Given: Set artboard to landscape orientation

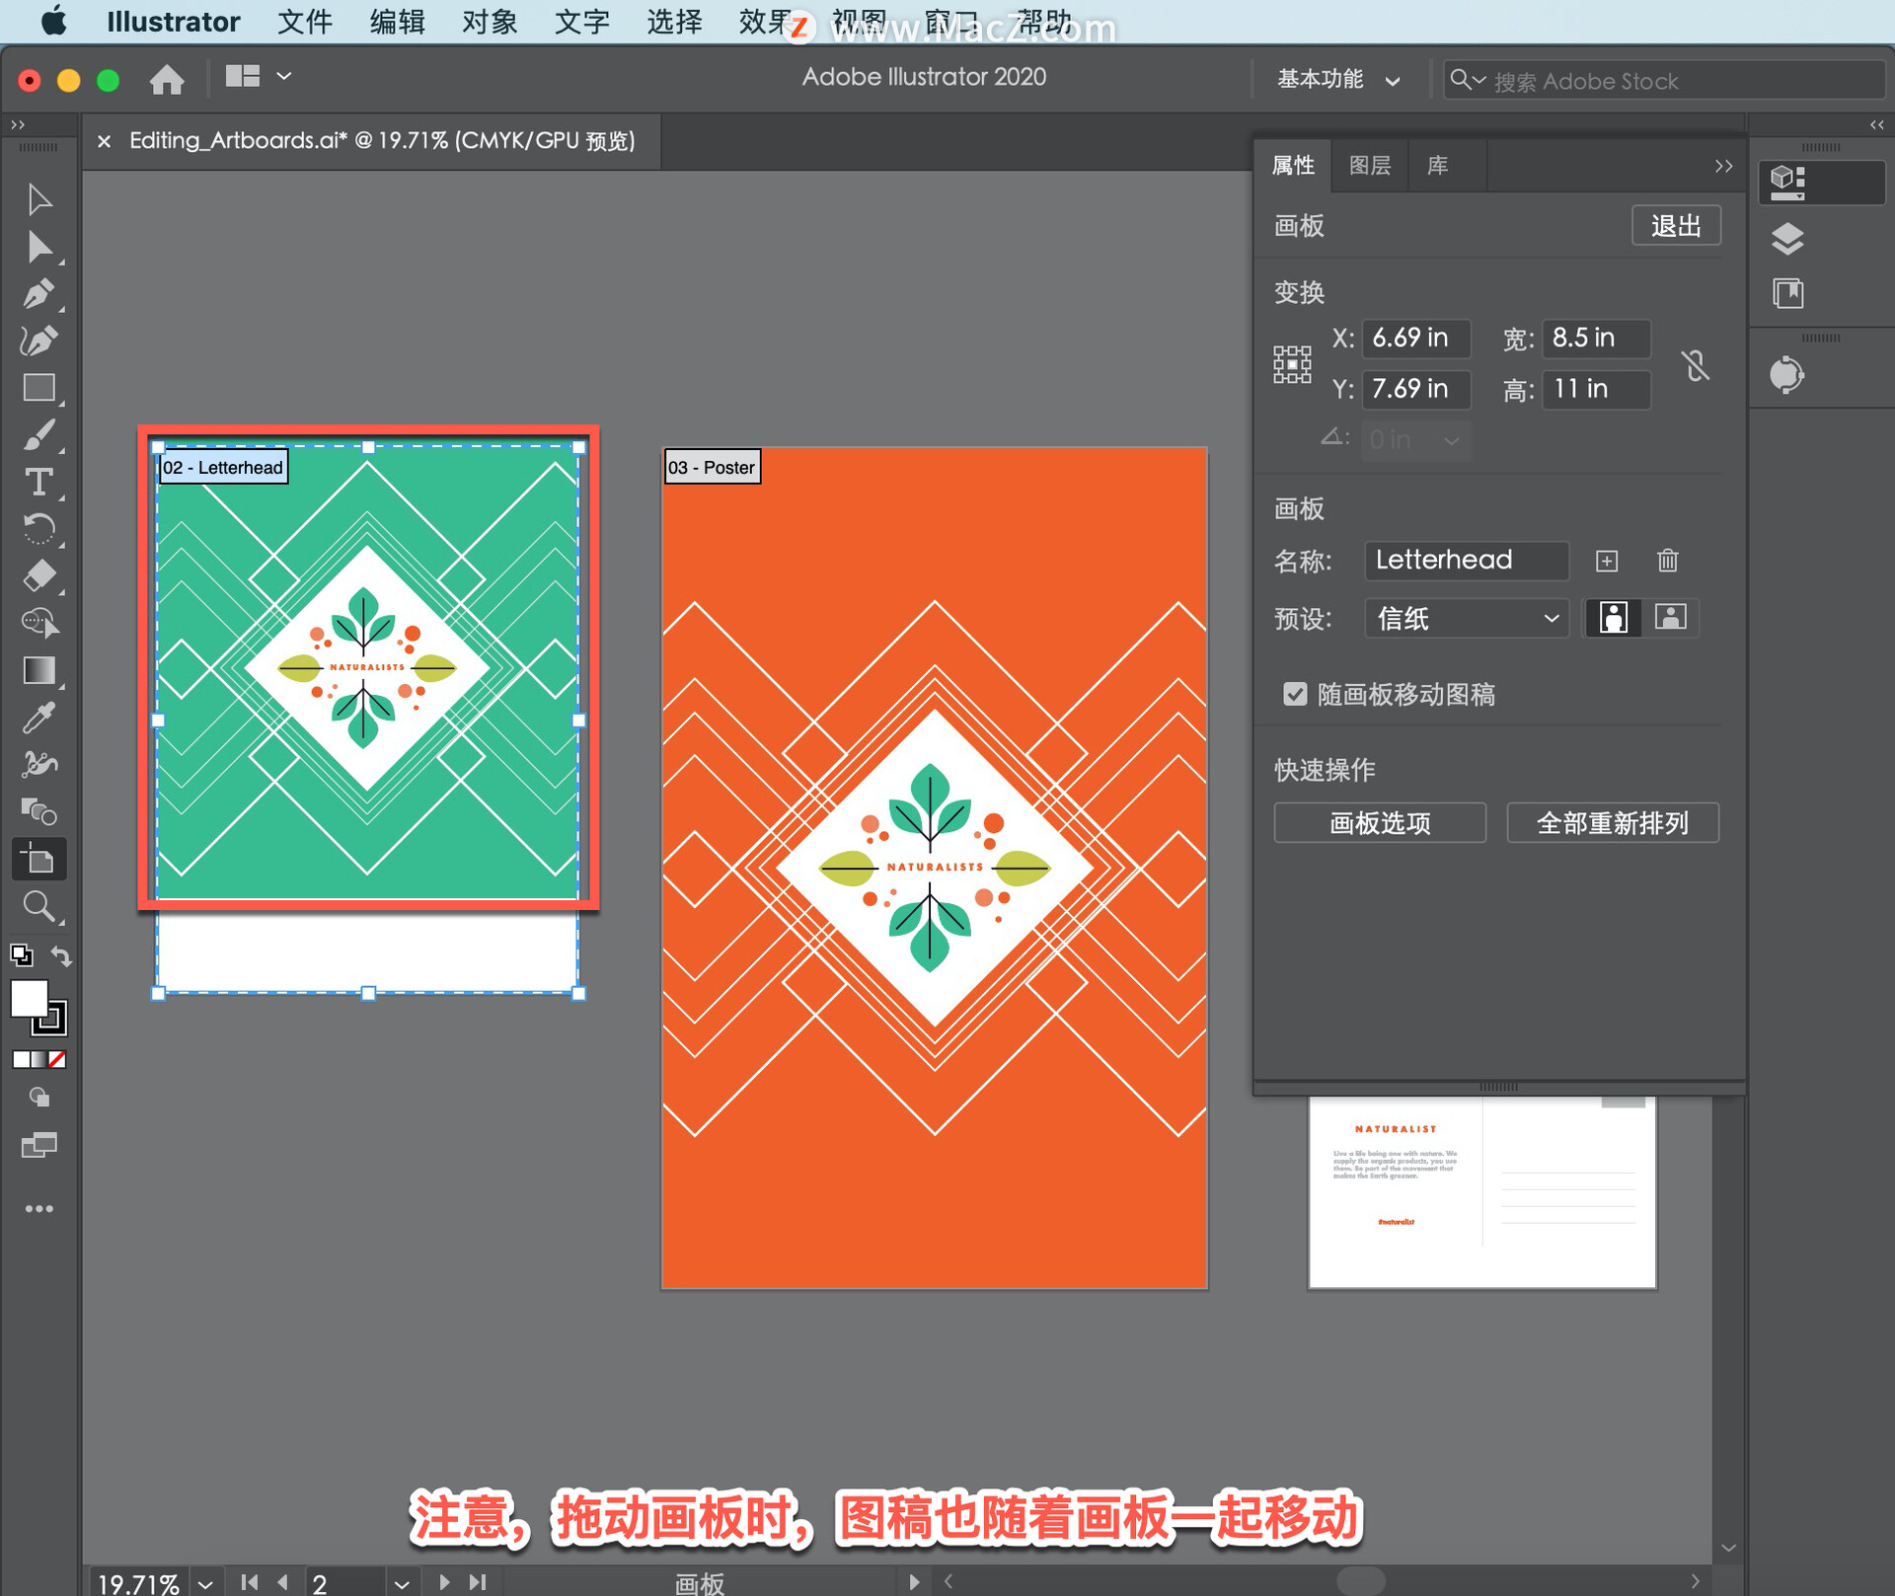Looking at the screenshot, I should click(x=1670, y=618).
